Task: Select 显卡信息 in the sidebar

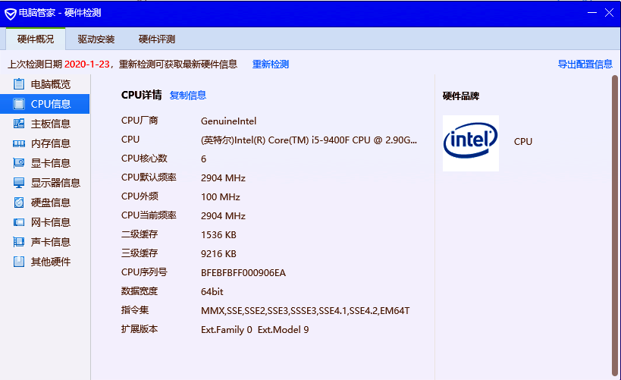Action: pyautogui.click(x=45, y=163)
